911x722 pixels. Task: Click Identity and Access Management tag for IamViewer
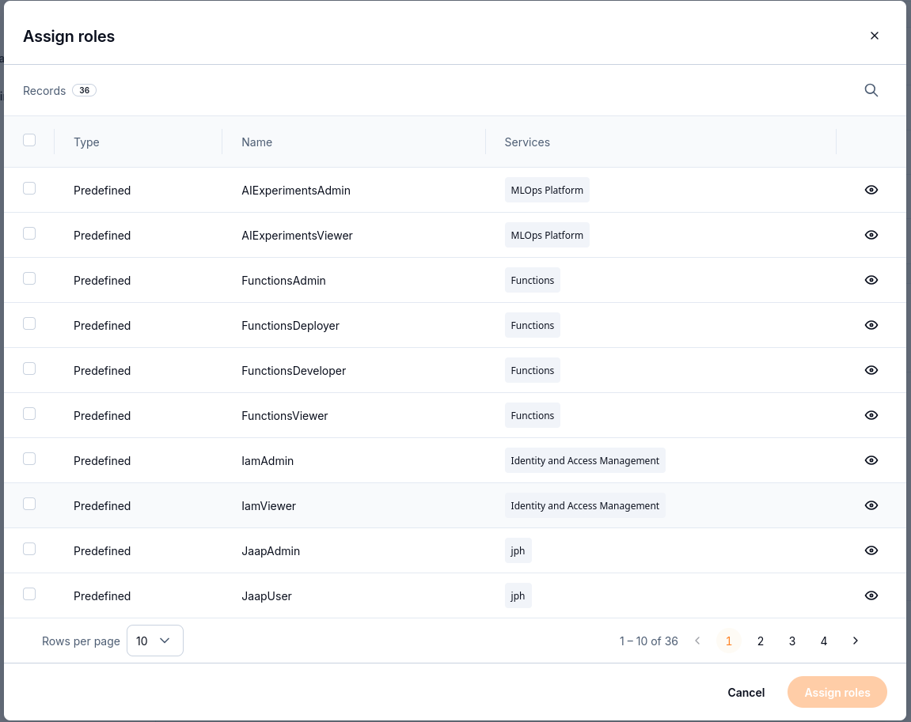point(584,505)
